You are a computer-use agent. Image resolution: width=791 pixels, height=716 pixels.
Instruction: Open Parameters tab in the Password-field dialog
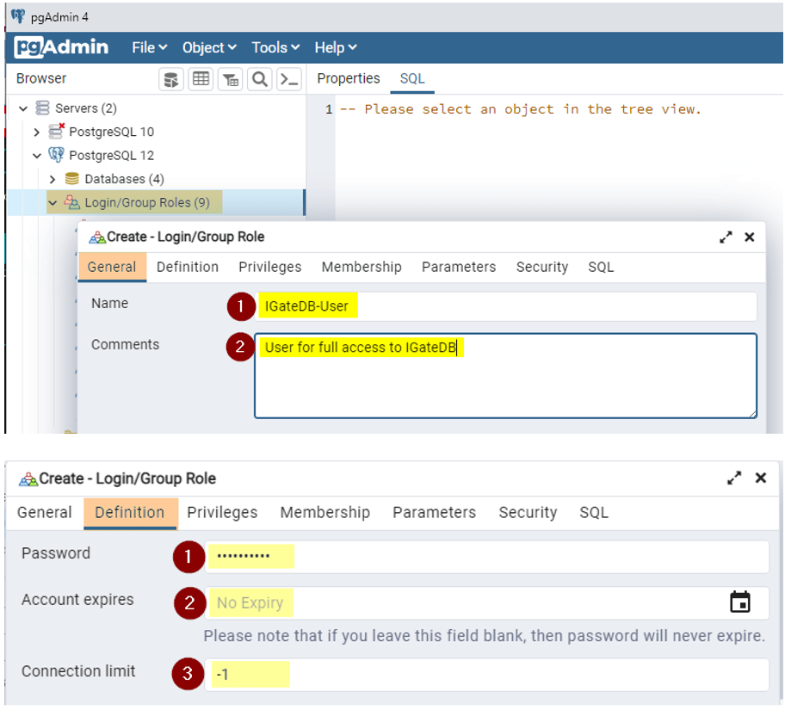pyautogui.click(x=435, y=512)
